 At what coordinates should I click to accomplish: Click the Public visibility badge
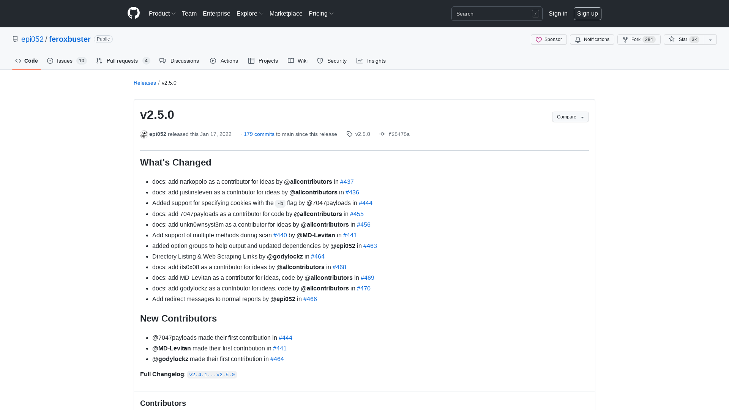pyautogui.click(x=103, y=39)
